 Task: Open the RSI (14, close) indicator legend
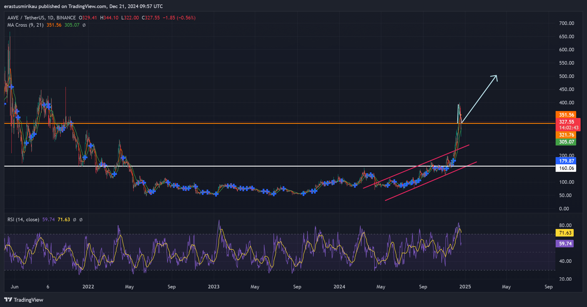click(23, 220)
